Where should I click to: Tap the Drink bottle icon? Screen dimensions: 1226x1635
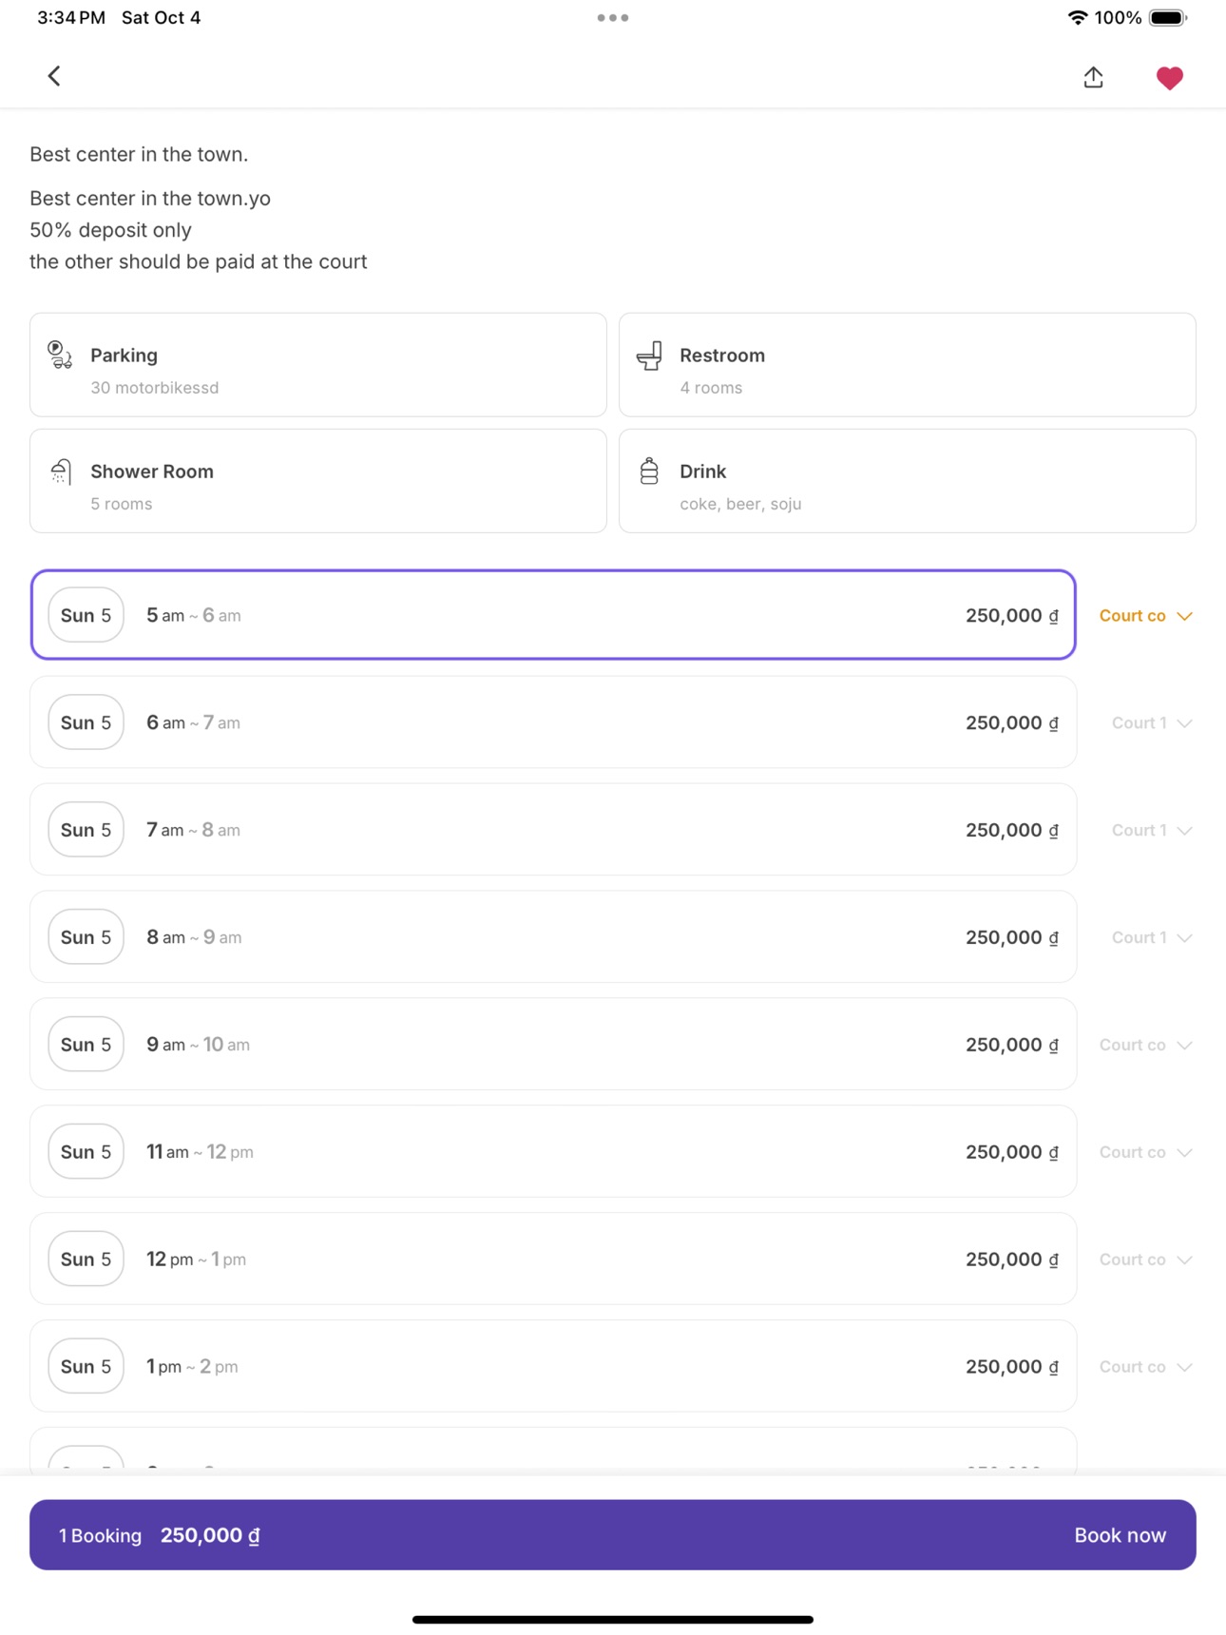coord(649,471)
